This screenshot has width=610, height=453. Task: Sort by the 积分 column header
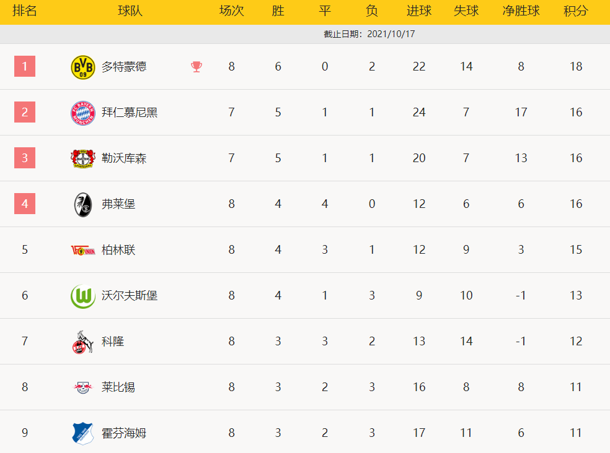576,11
